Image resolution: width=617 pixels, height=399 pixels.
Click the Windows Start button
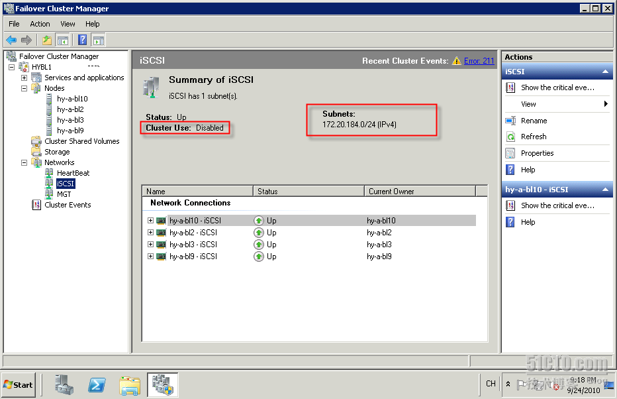(x=19, y=385)
